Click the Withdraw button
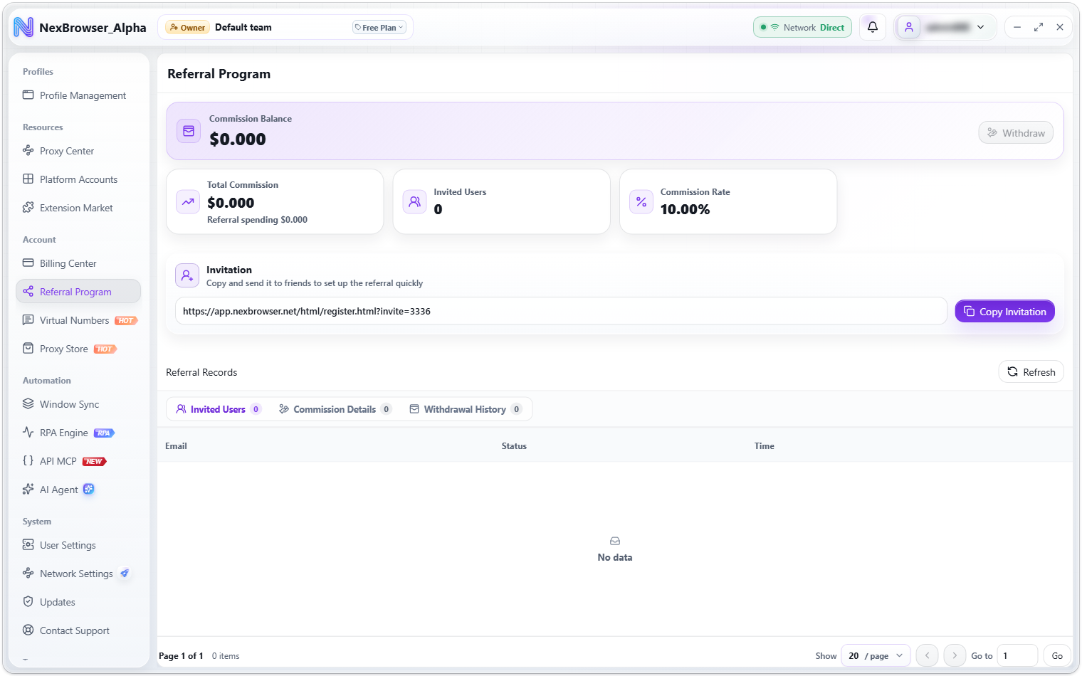 [x=1016, y=132]
